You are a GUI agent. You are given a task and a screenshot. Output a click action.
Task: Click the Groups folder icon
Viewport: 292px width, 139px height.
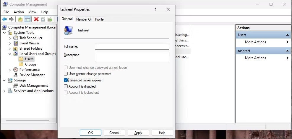[x=21, y=64]
